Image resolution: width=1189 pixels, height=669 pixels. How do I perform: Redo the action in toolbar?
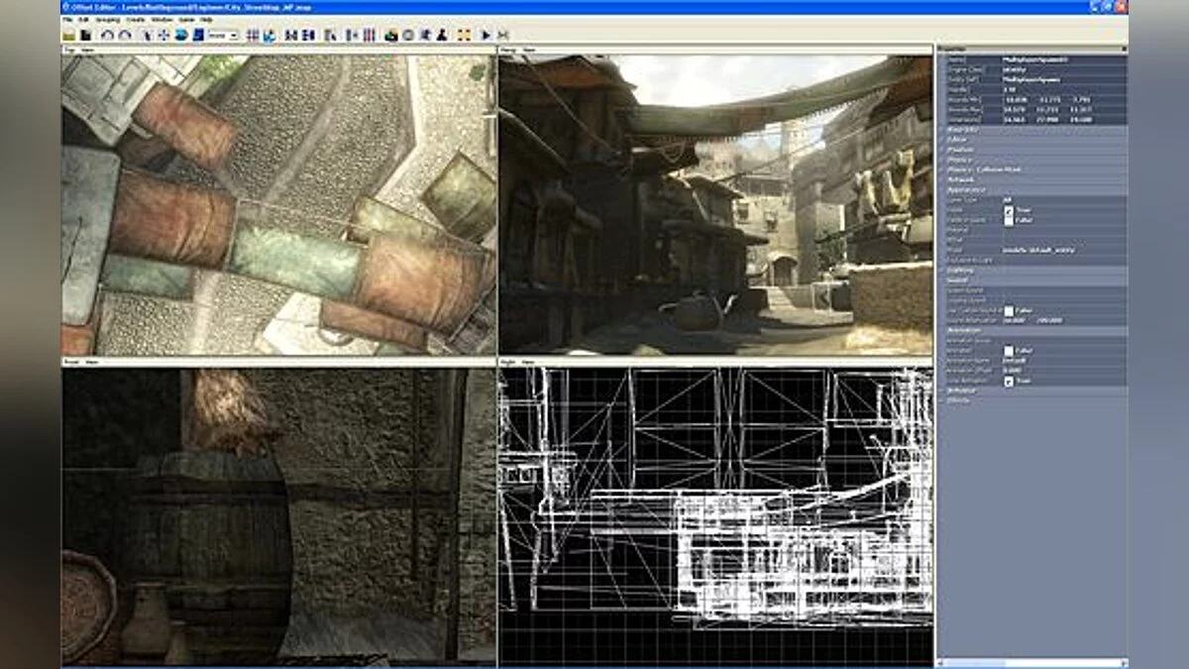pyautogui.click(x=125, y=35)
